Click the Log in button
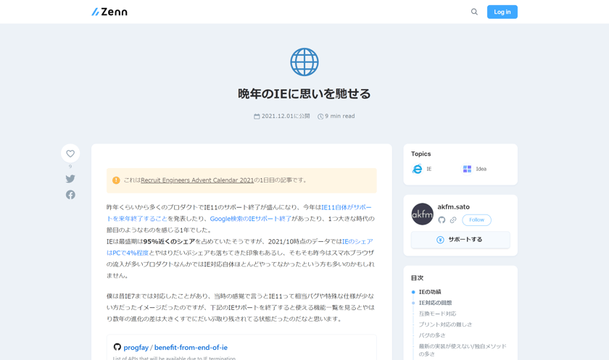This screenshot has width=609, height=360. [x=502, y=12]
